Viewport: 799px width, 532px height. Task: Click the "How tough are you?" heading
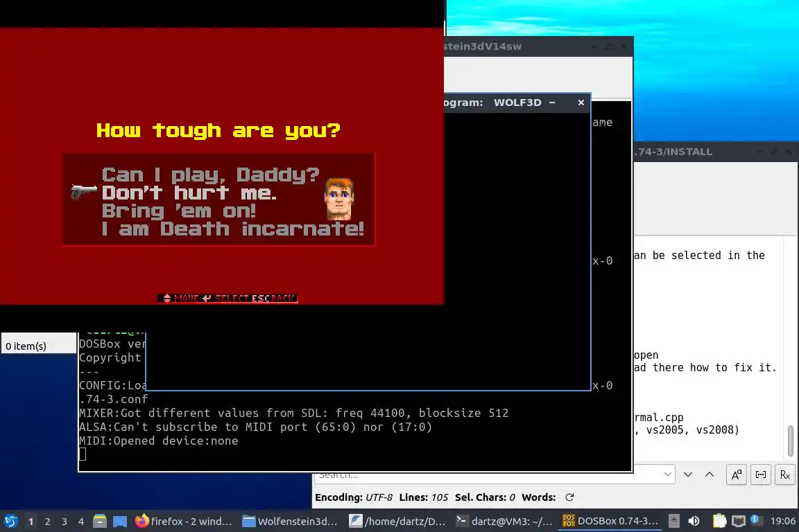click(x=218, y=130)
